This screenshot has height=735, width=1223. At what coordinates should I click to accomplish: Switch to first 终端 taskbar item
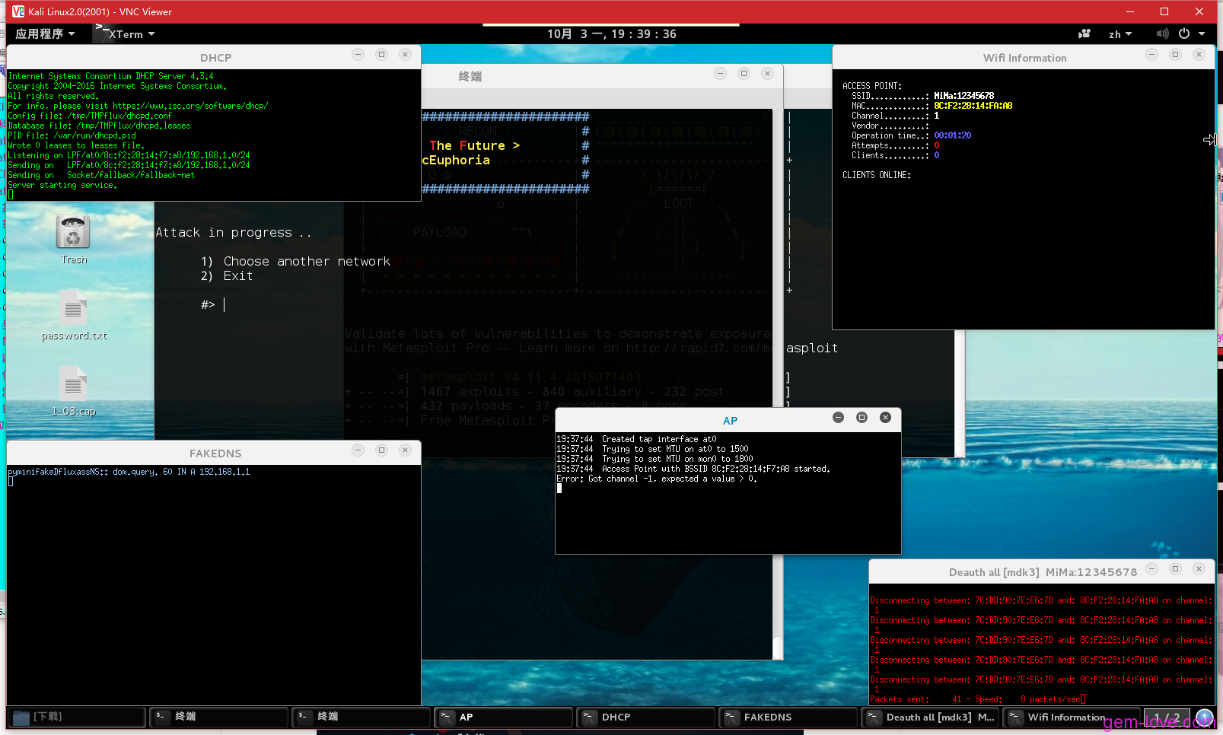tap(219, 717)
